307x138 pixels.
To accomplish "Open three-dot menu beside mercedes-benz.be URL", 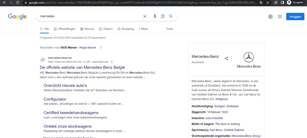I will click(112, 62).
